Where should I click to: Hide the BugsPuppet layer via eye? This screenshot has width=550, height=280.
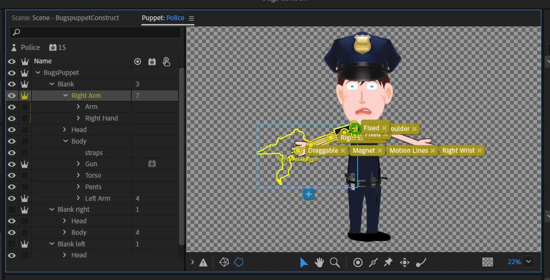tap(12, 73)
